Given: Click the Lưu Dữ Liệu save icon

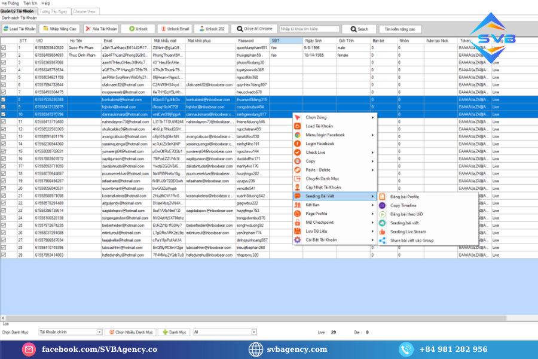Looking at the screenshot, I should (x=297, y=231).
